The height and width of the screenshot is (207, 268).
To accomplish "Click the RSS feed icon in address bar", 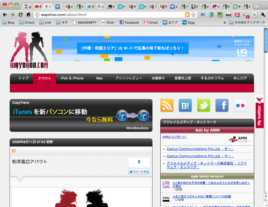I will [187, 14].
